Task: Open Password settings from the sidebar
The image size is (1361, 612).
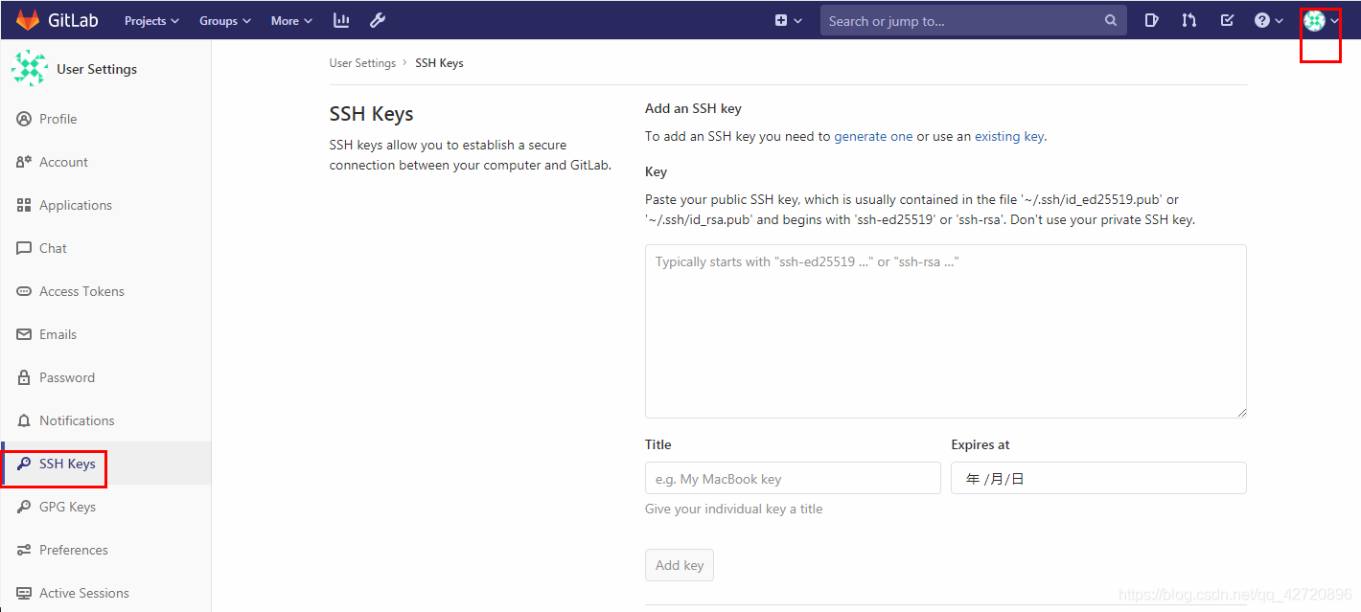Action: click(x=66, y=376)
